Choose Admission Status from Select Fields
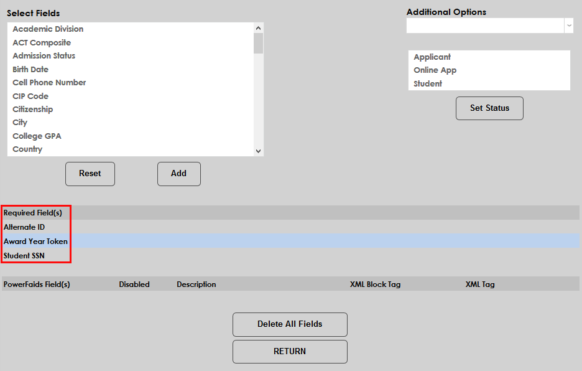 pos(44,55)
